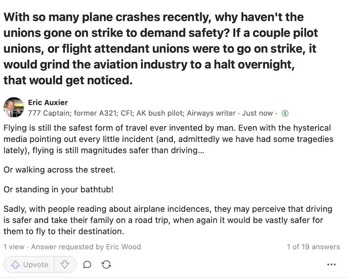Viewport: 347px width, 278px height.
Task: Click the blue upvote arrow icon
Action: (15, 264)
